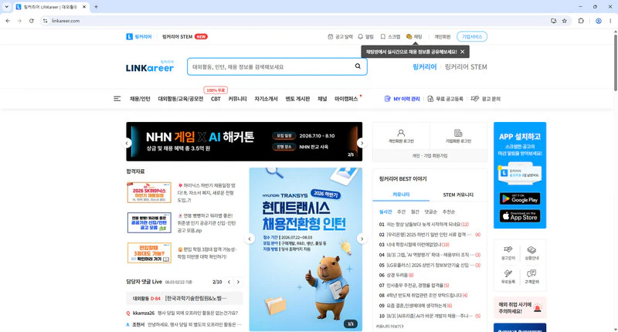Open 멘토 게시판 menu item
The width and height of the screenshot is (618, 332).
[x=297, y=99]
